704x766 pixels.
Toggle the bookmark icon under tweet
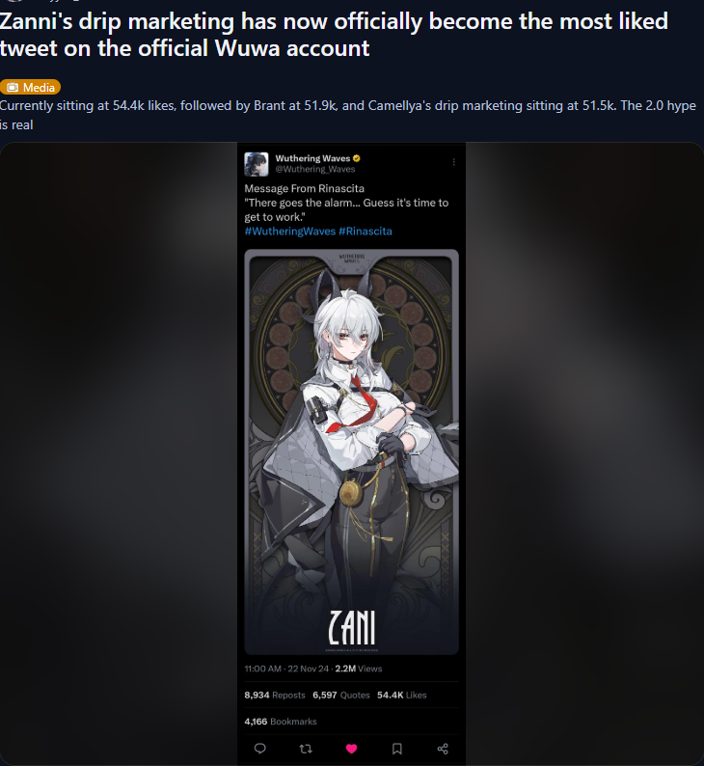click(397, 749)
